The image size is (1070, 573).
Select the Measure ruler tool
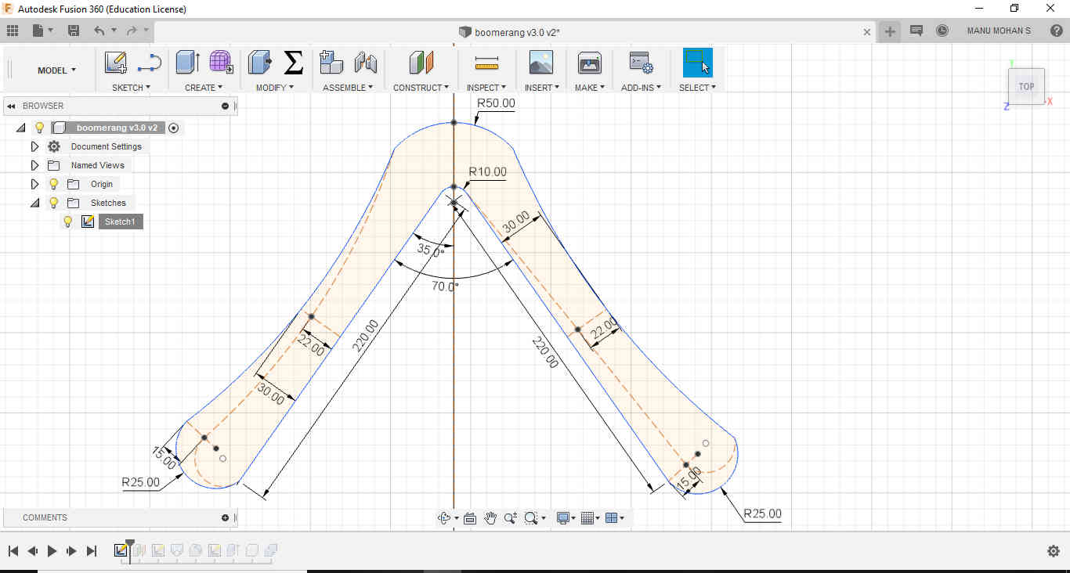point(486,63)
